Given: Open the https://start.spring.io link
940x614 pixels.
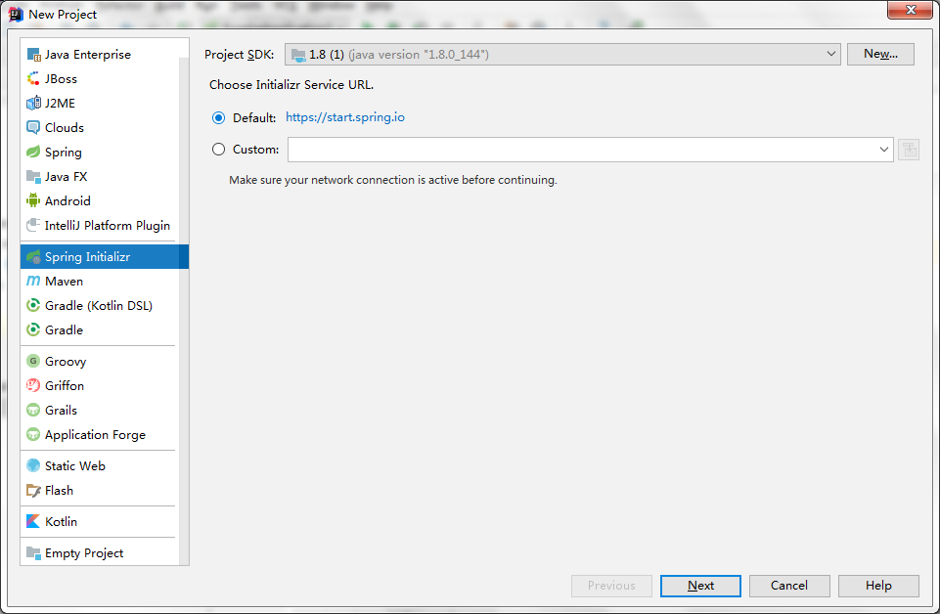Looking at the screenshot, I should click(344, 117).
